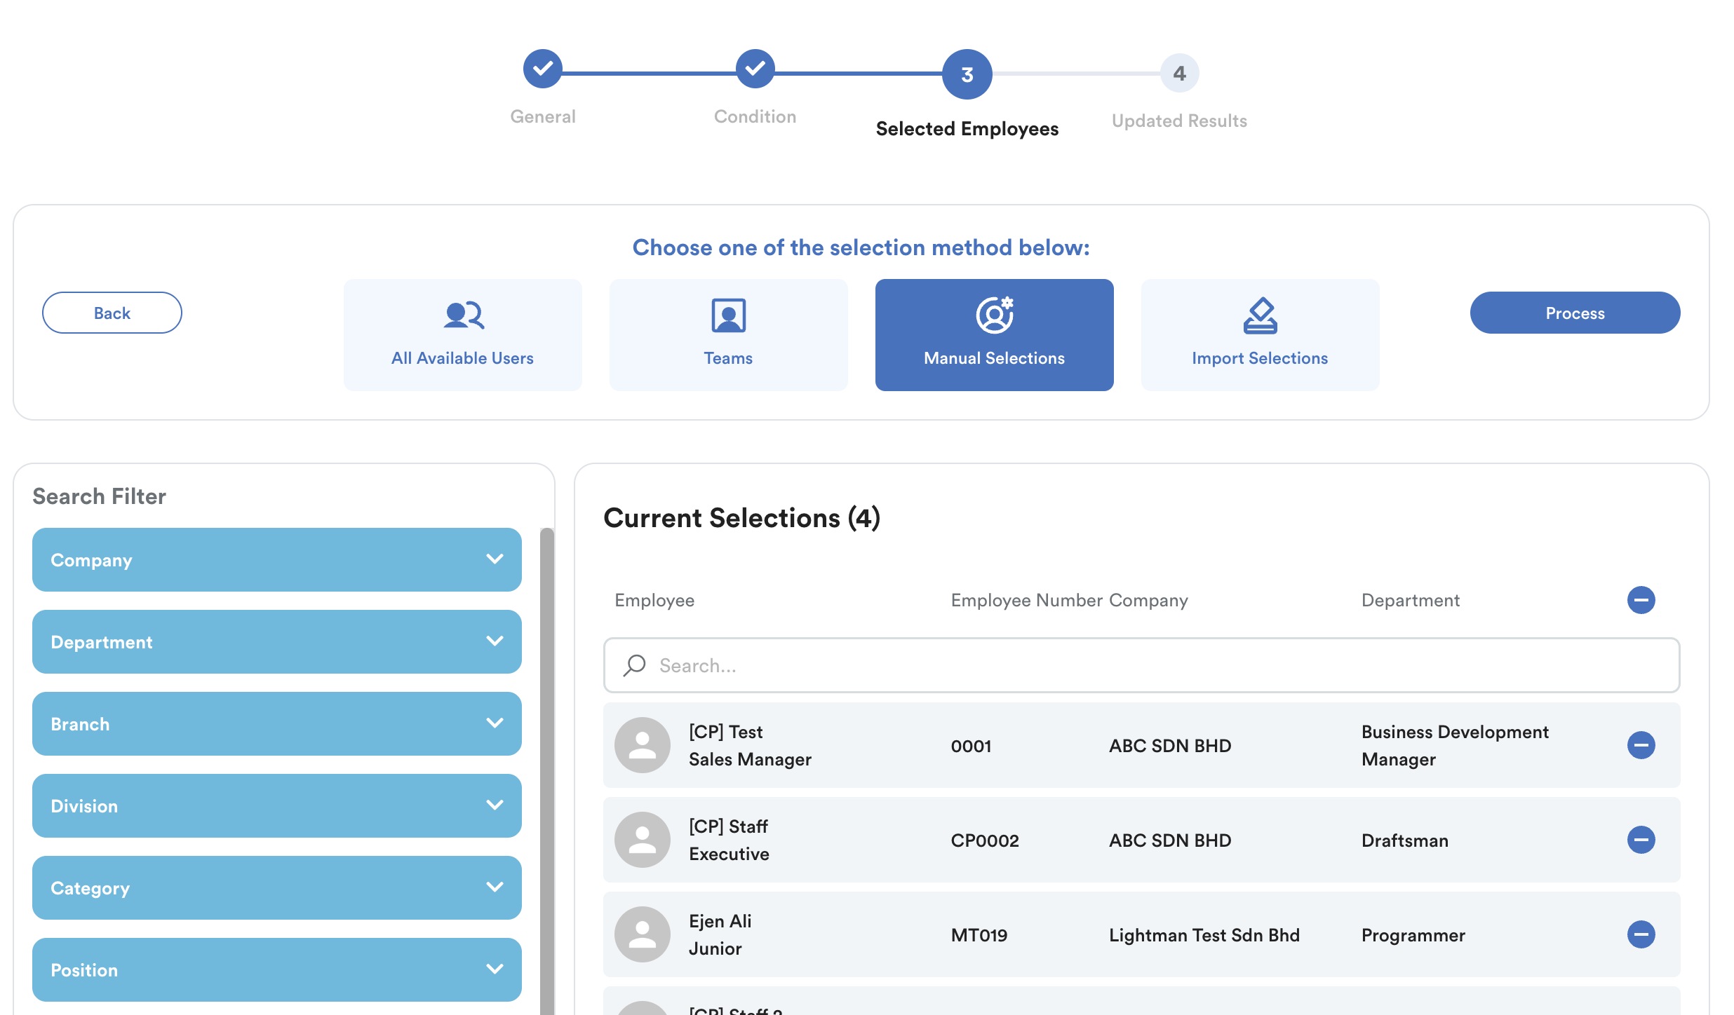The image size is (1734, 1015).
Task: Click Ejen Ali's avatar placeholder
Action: click(x=642, y=934)
